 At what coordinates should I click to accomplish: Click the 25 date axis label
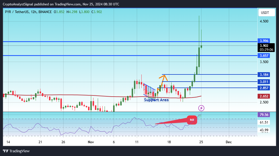pyautogui.click(x=201, y=142)
